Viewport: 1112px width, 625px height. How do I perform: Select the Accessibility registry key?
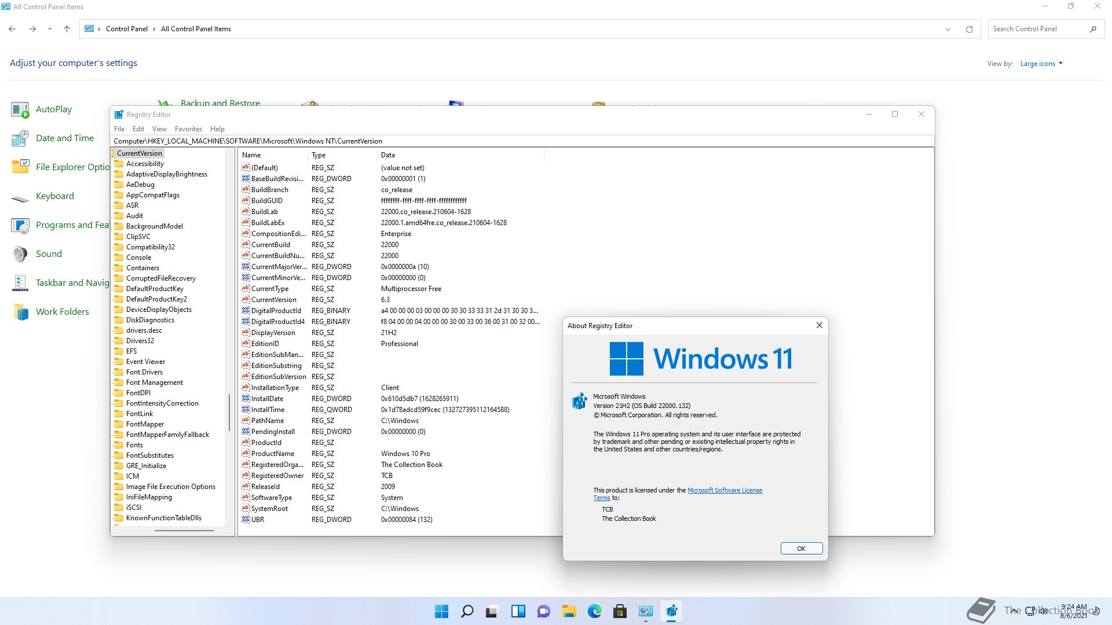[145, 164]
